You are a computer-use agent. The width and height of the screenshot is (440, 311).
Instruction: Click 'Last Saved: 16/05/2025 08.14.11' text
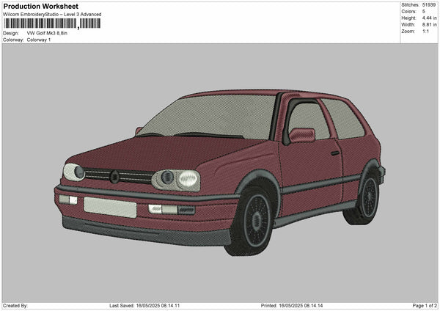pyautogui.click(x=144, y=306)
